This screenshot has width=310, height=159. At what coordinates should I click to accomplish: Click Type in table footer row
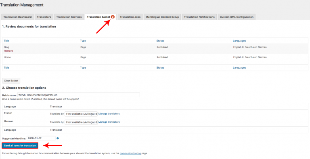[83, 68]
